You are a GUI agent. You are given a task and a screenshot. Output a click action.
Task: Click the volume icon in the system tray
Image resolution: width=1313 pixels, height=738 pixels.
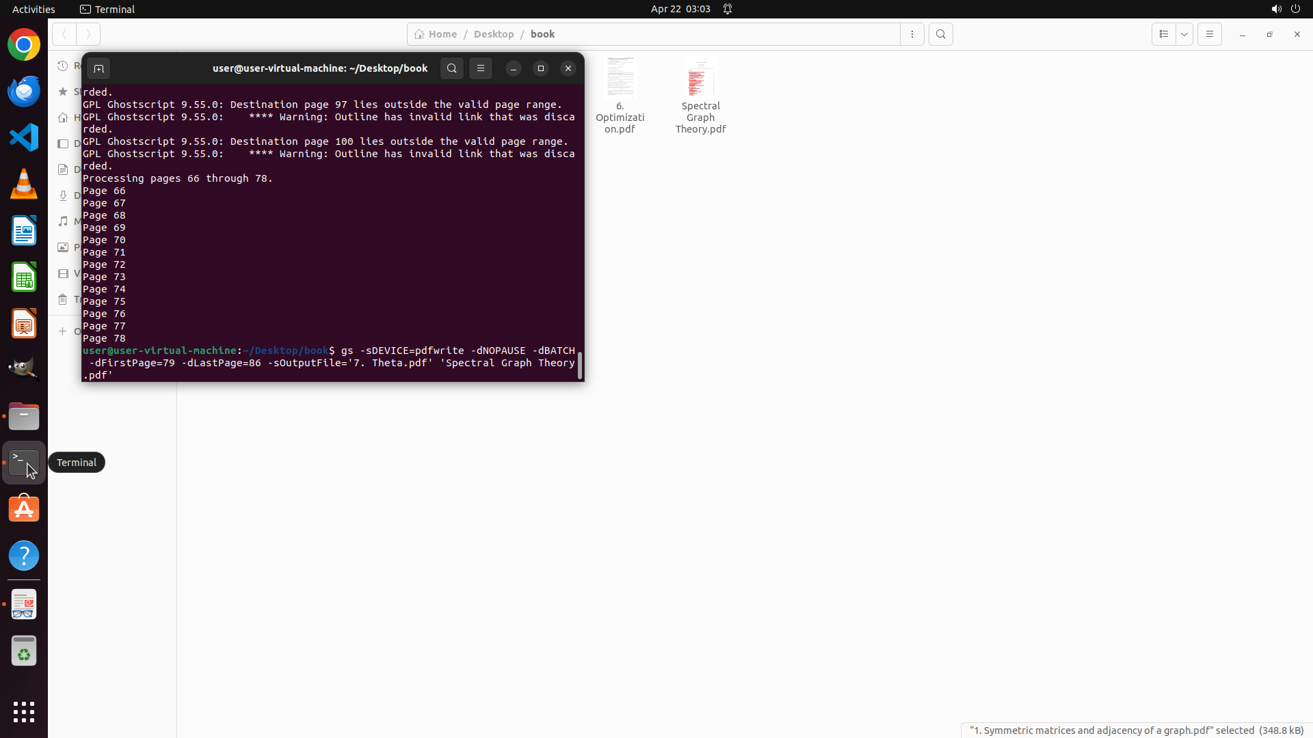tap(1275, 9)
